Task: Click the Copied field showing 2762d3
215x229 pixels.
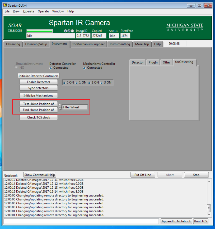Action: pyautogui.click(x=99, y=36)
